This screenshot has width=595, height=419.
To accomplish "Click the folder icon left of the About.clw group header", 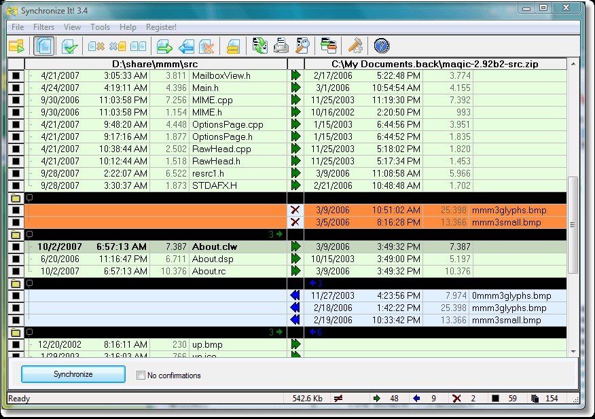I will (16, 234).
